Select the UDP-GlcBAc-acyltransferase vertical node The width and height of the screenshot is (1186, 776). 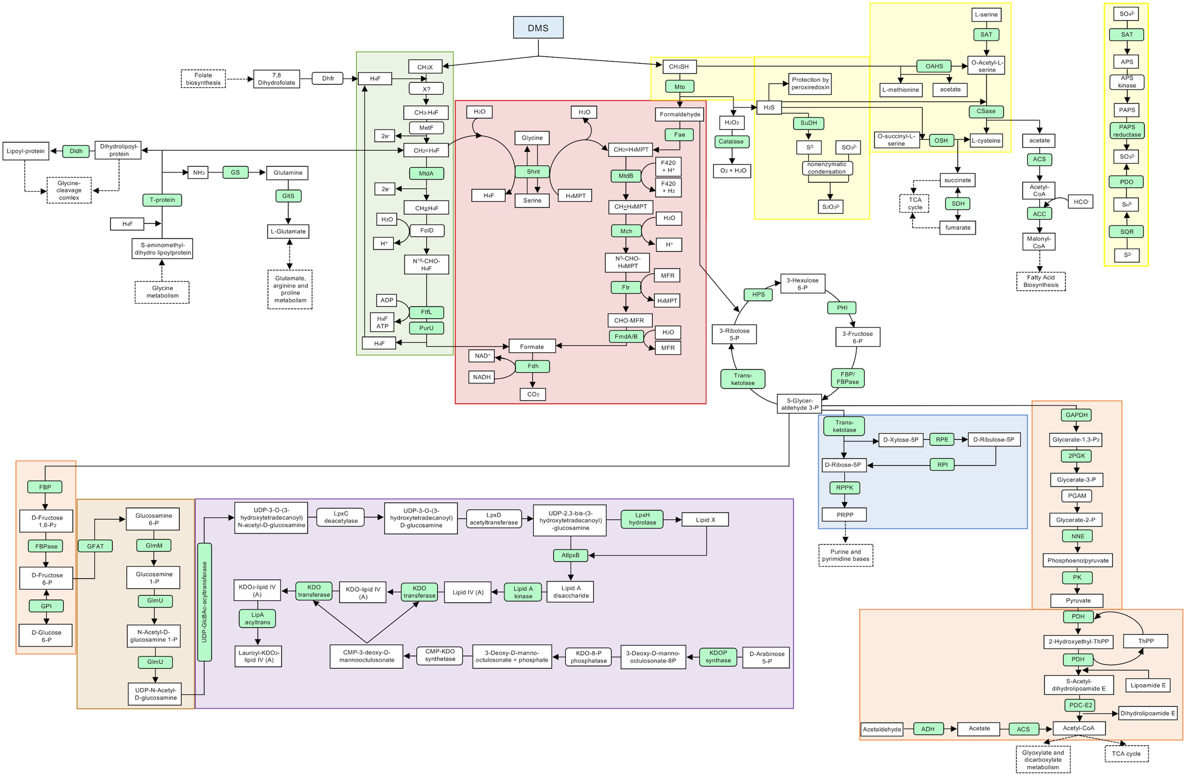pyautogui.click(x=204, y=602)
